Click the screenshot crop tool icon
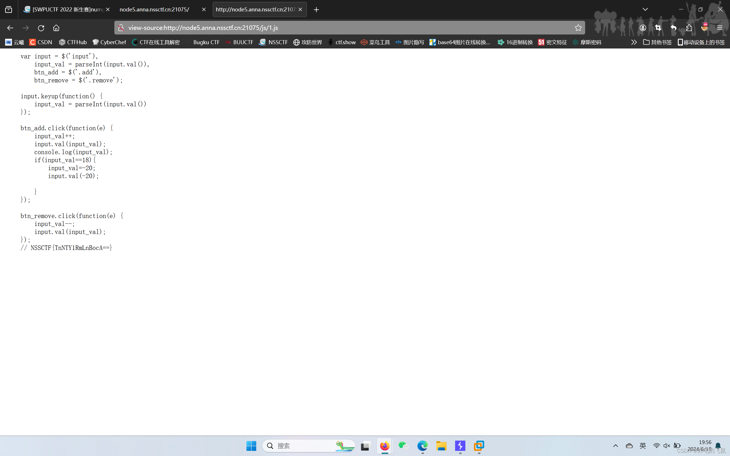Image resolution: width=730 pixels, height=456 pixels. point(658,28)
